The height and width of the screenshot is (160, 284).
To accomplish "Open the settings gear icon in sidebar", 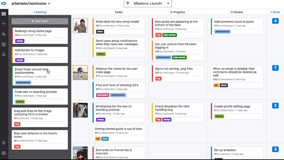I will [x=4, y=143].
